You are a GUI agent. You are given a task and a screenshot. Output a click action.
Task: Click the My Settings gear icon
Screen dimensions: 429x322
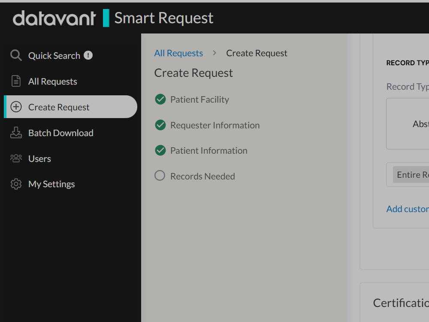[x=16, y=184]
